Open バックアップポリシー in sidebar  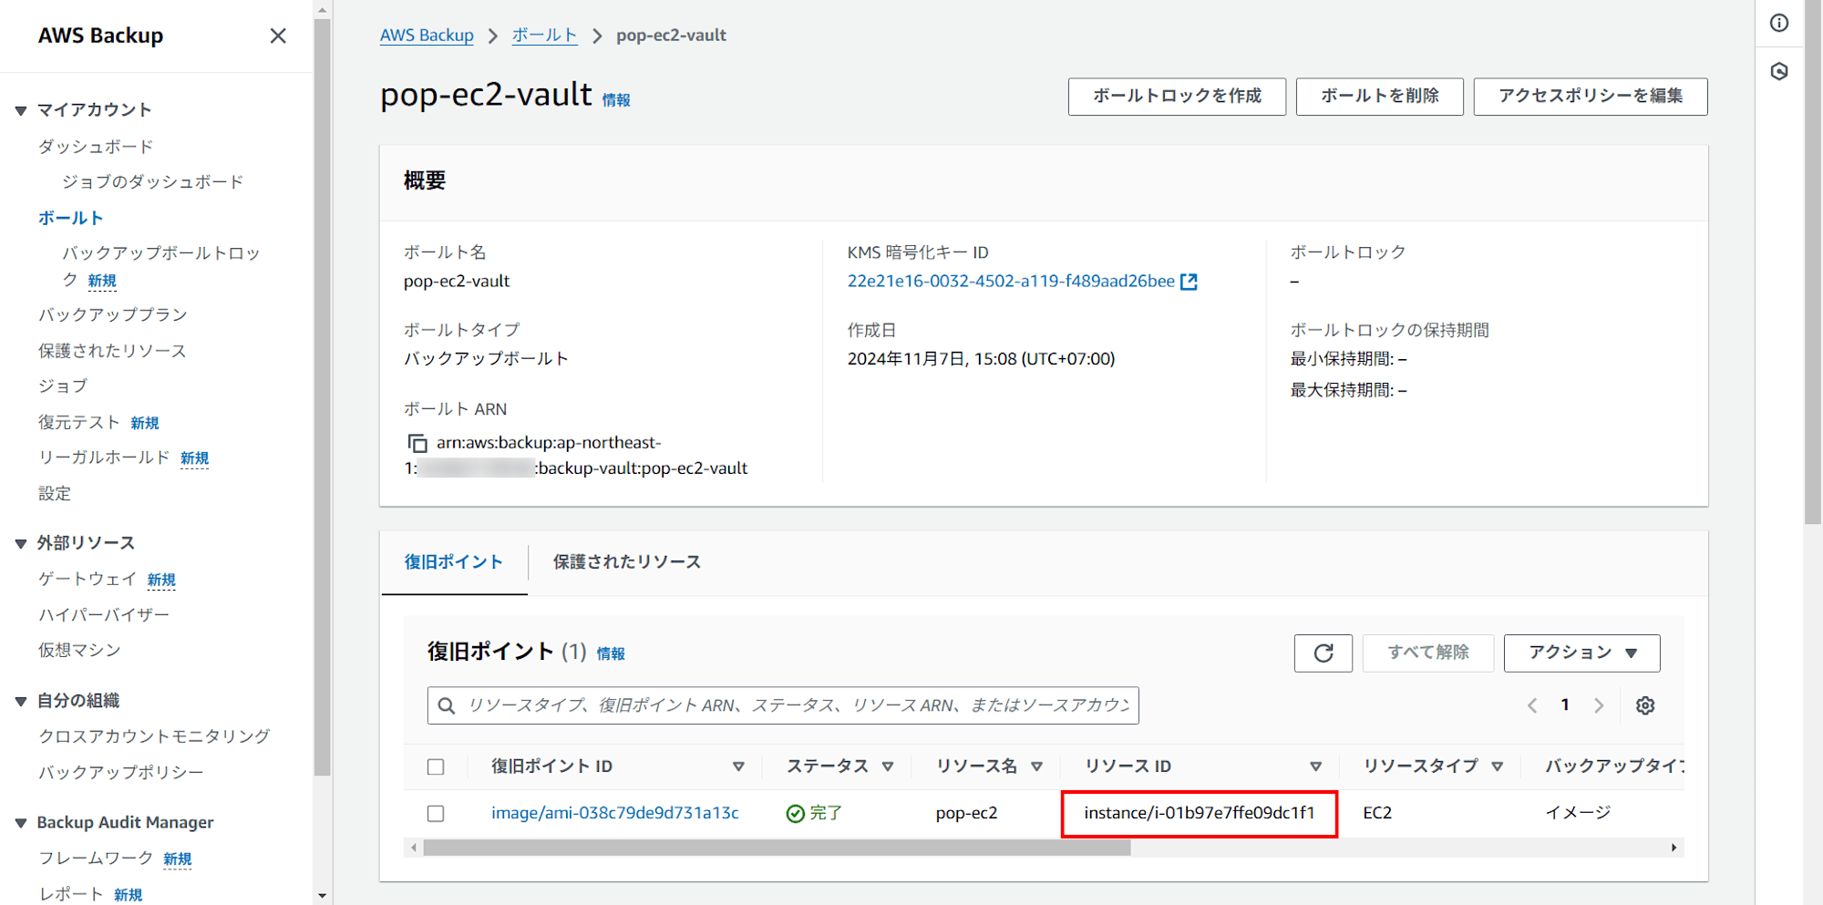coord(121,773)
